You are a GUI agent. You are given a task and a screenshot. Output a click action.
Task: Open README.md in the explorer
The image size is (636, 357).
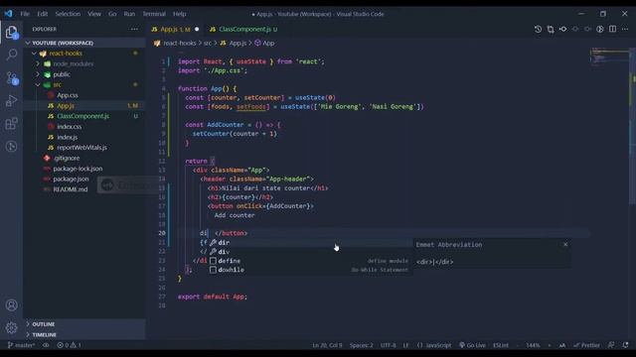[x=71, y=189]
